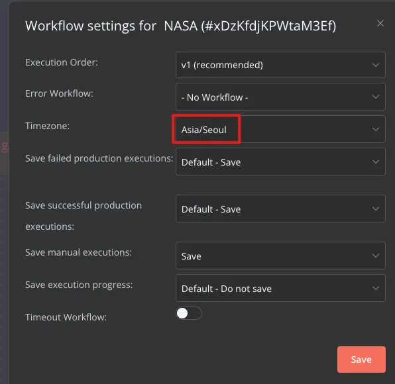Open failed production executions 'Default - Save' dropdown

point(280,162)
